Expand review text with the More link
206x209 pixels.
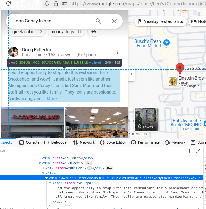click(52, 99)
